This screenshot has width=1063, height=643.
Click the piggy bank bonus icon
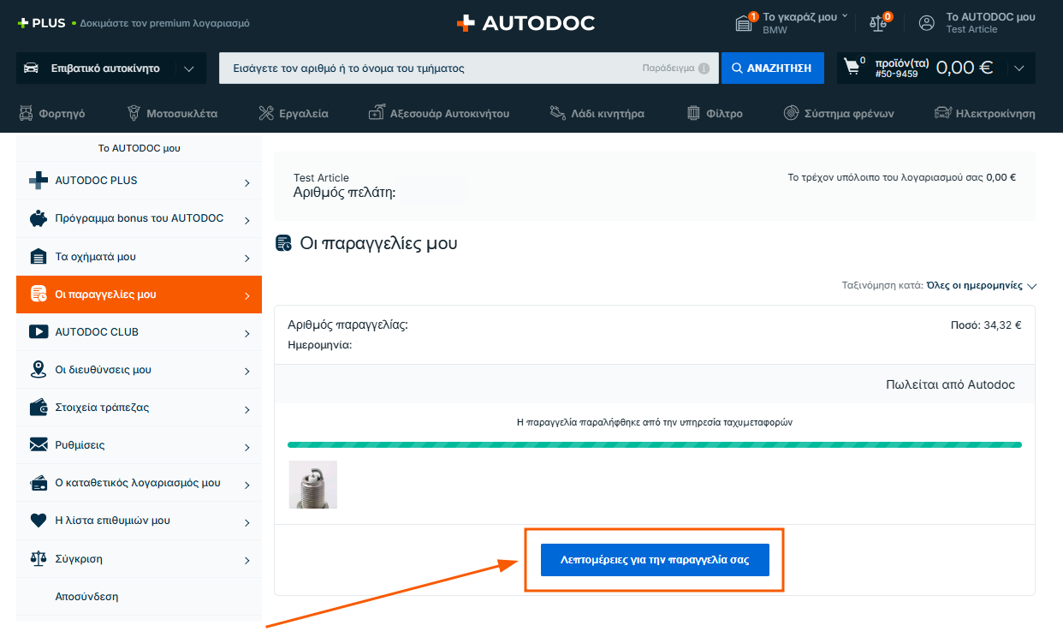click(39, 218)
